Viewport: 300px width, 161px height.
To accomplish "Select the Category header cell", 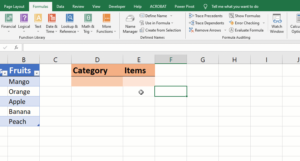I will coord(97,70).
